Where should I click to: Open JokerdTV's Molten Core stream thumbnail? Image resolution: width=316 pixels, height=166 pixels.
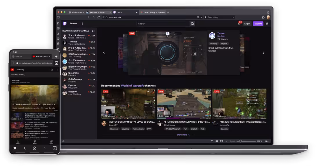point(128,104)
